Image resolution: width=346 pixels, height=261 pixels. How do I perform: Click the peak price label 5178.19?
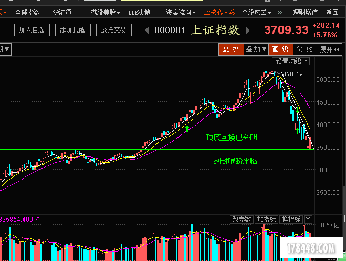point(292,74)
